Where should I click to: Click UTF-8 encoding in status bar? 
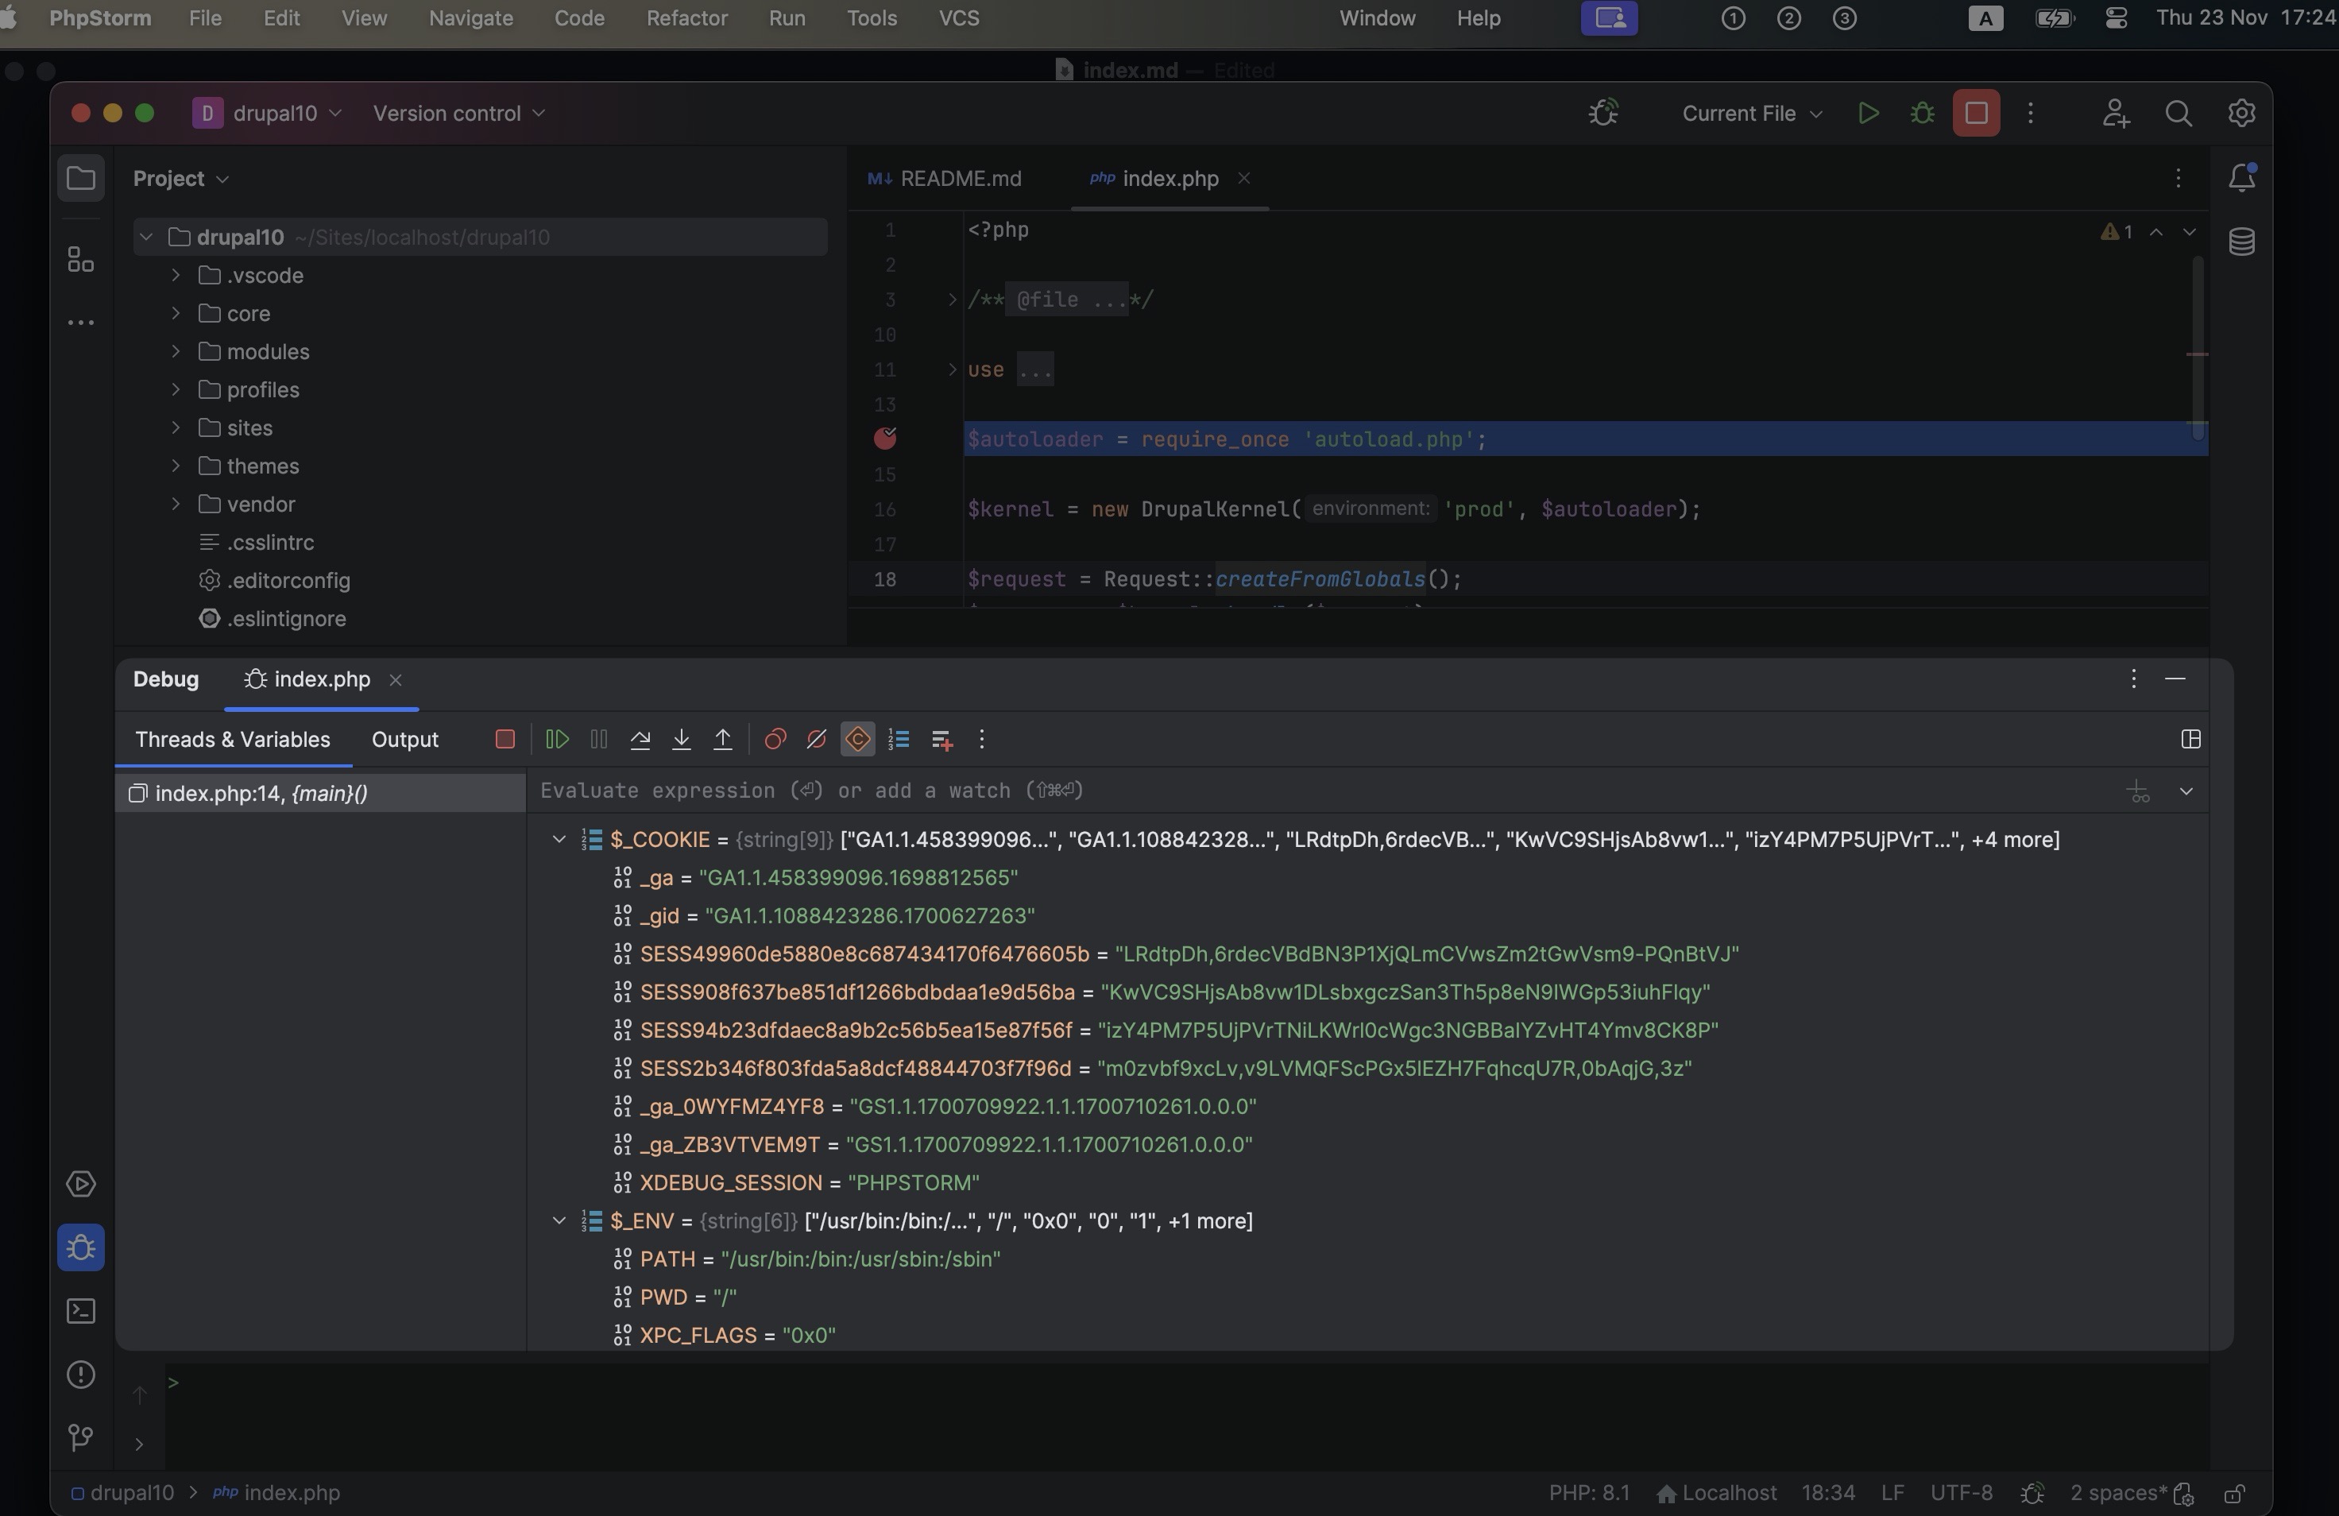pos(1961,1494)
